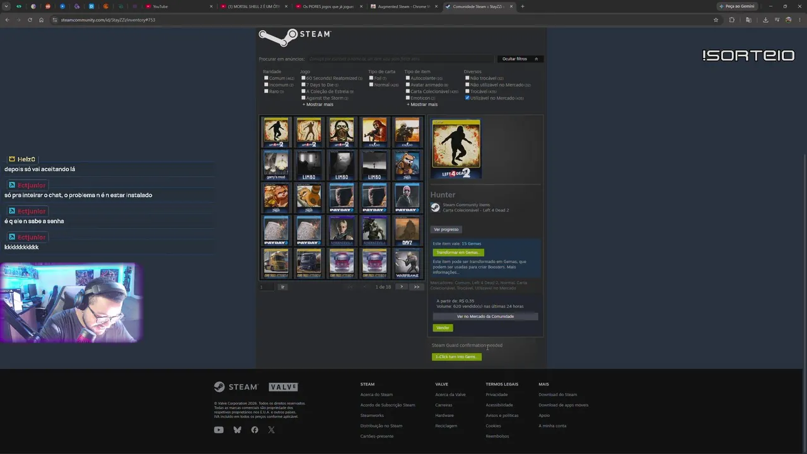Reload the page with the browser refresh icon
The height and width of the screenshot is (454, 807).
click(29, 20)
